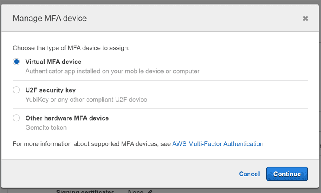Click the "For more information about supported" text
Viewport: 321px width, 193px height.
(x=92, y=144)
